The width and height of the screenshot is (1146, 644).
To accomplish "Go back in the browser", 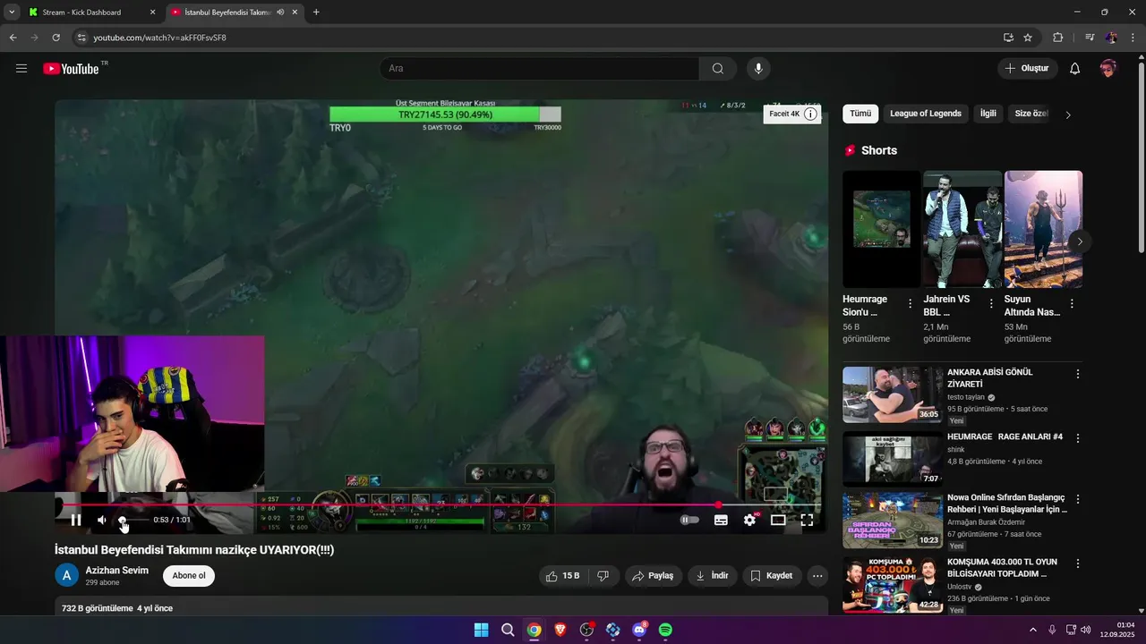I will 13,38.
